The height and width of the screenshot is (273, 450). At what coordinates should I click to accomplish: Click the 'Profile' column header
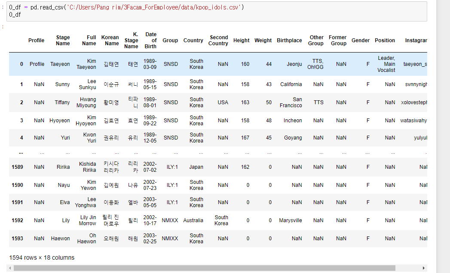pos(36,40)
